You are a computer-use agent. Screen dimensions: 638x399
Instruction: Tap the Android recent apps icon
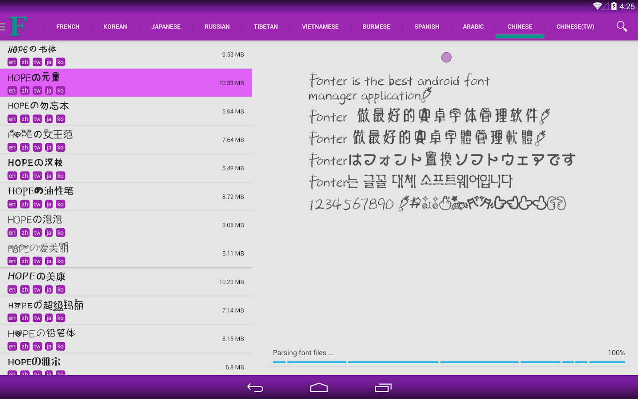point(383,388)
